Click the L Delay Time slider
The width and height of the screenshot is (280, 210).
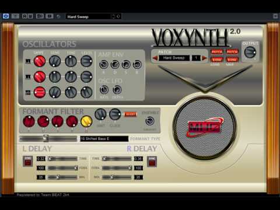tap(62, 159)
